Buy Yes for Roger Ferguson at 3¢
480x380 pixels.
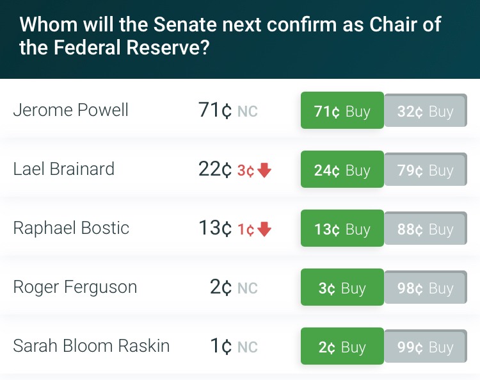[x=342, y=288]
